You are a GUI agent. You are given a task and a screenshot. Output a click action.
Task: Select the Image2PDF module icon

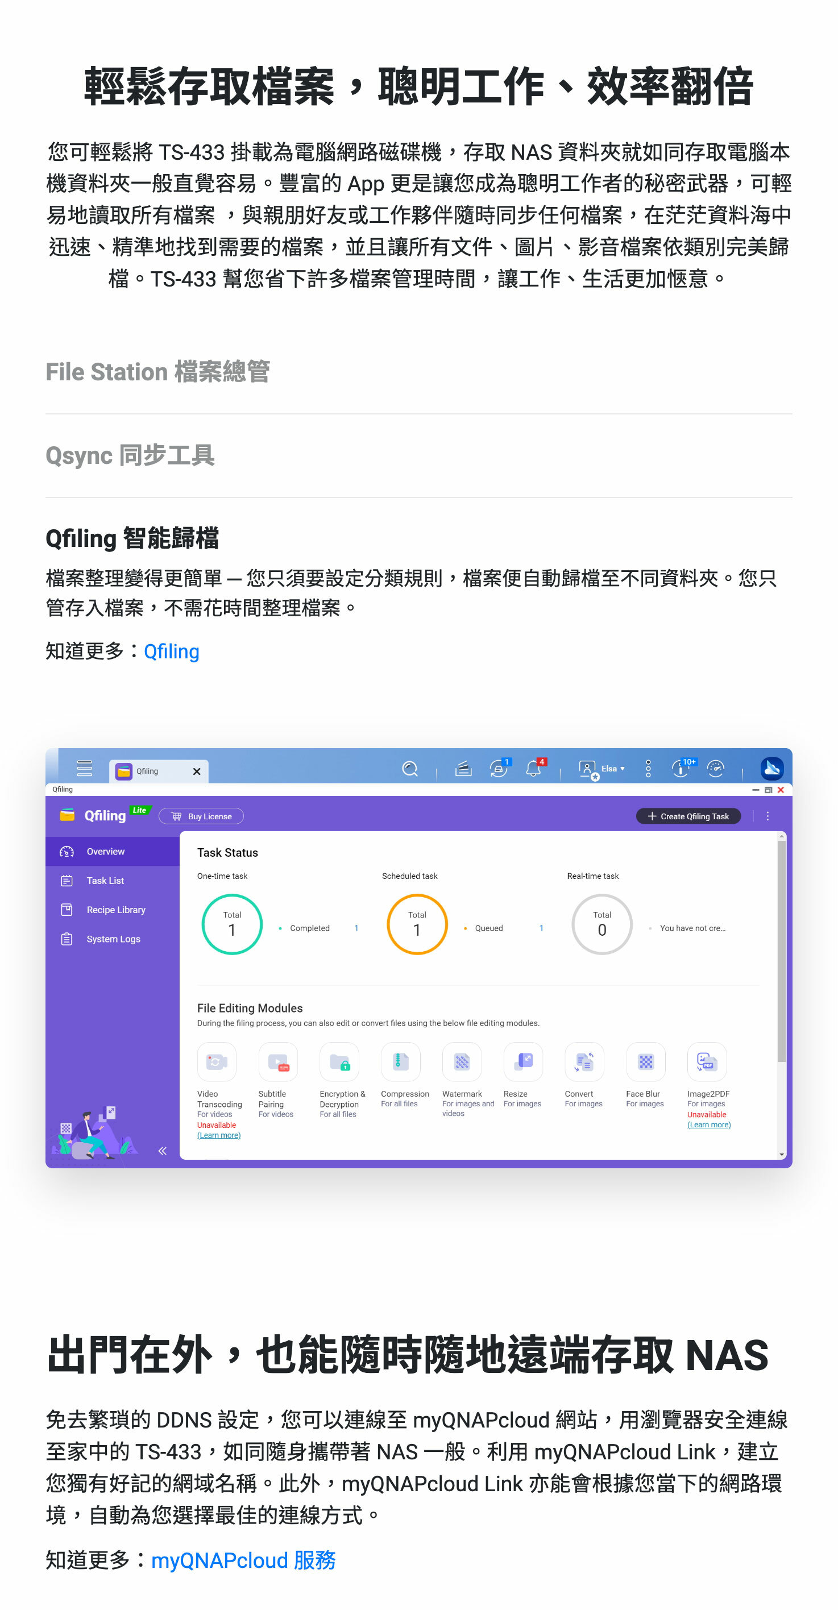click(x=707, y=1062)
